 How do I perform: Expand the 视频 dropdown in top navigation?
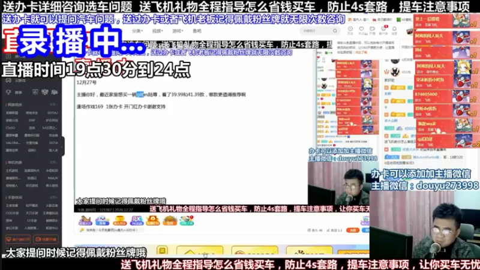tap(157, 31)
